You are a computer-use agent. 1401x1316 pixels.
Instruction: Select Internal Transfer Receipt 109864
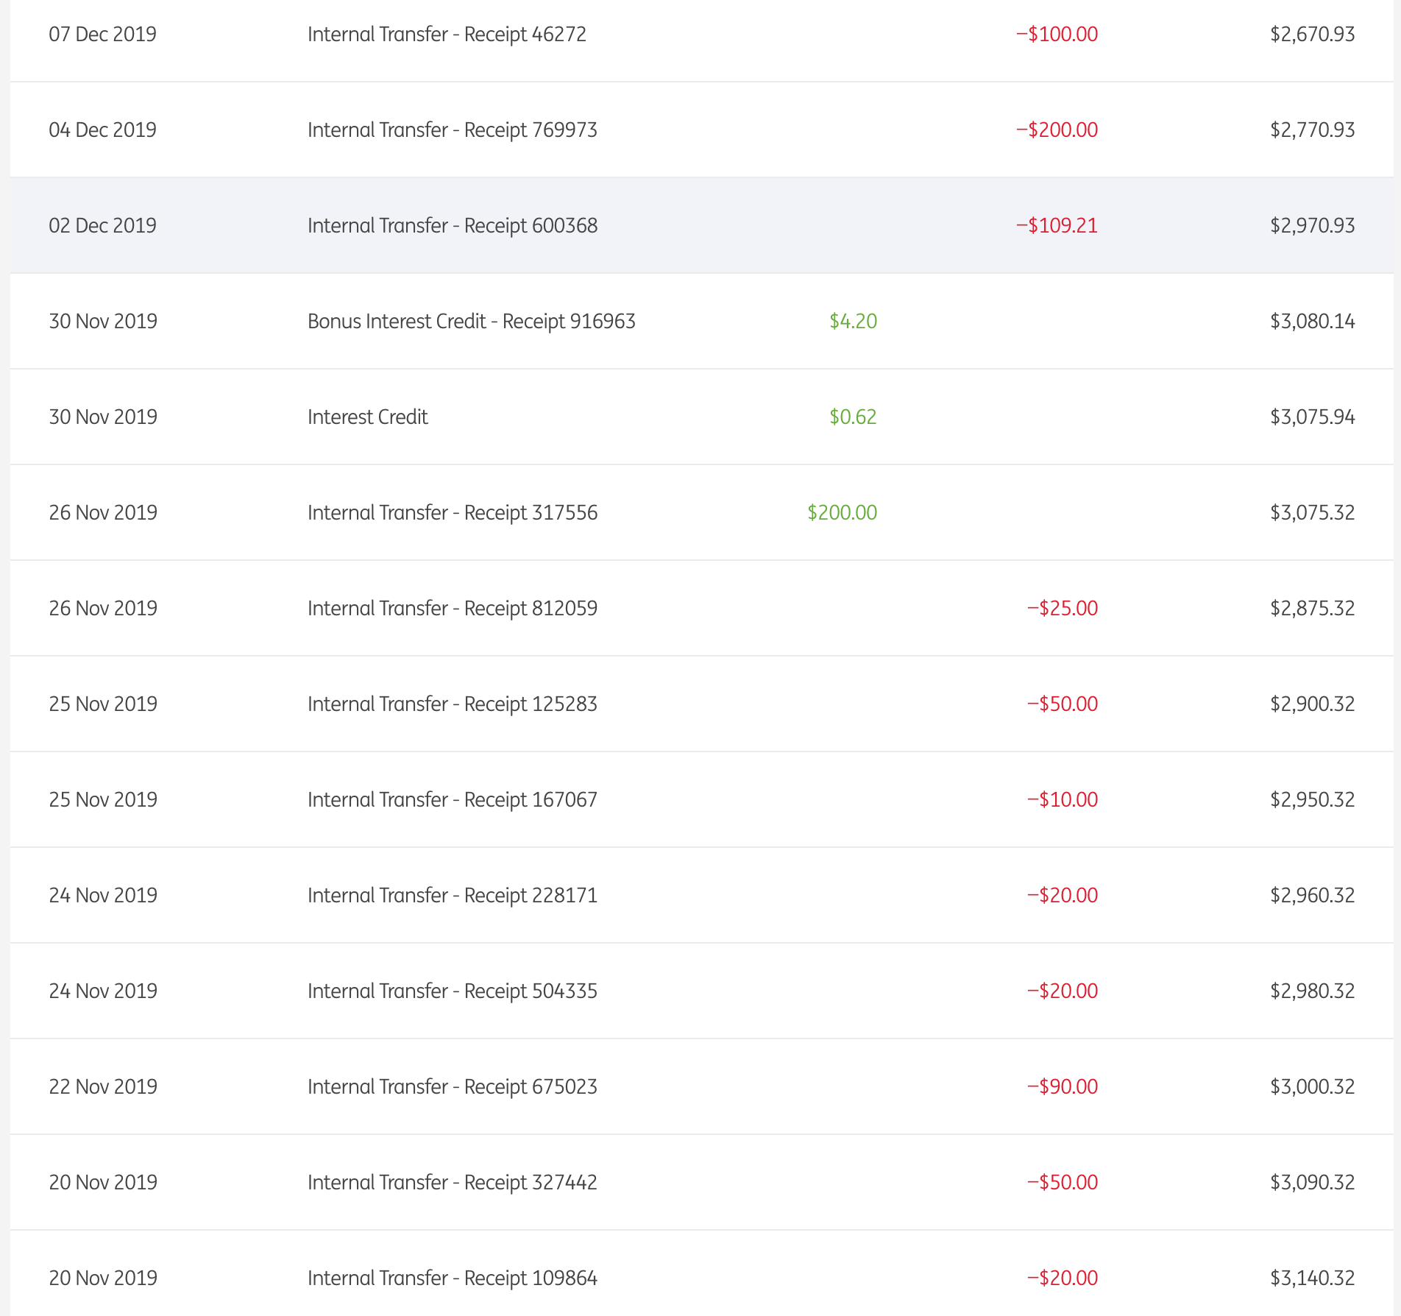pos(452,1278)
